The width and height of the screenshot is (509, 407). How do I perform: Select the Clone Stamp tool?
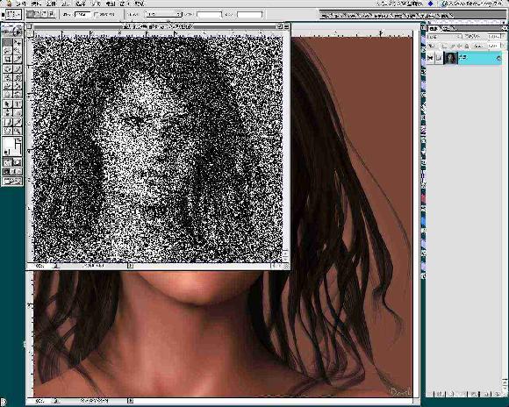coord(8,77)
